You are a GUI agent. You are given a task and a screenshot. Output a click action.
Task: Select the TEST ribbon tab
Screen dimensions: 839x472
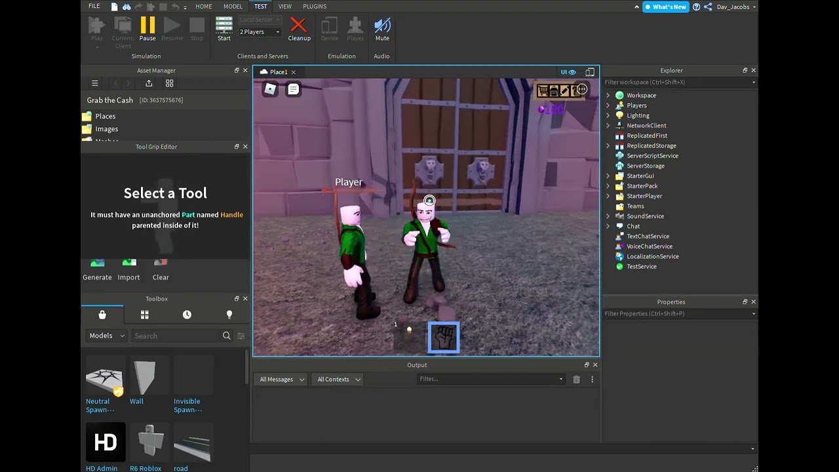[x=261, y=7]
